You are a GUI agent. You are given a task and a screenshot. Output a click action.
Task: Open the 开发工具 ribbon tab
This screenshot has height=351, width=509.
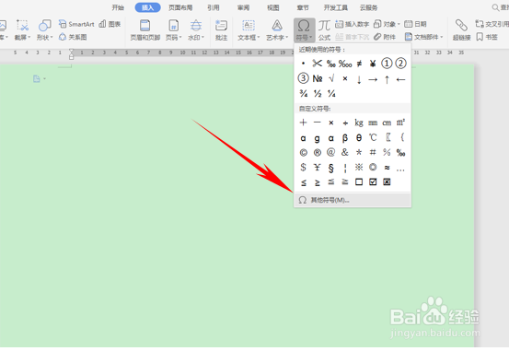[x=336, y=7]
